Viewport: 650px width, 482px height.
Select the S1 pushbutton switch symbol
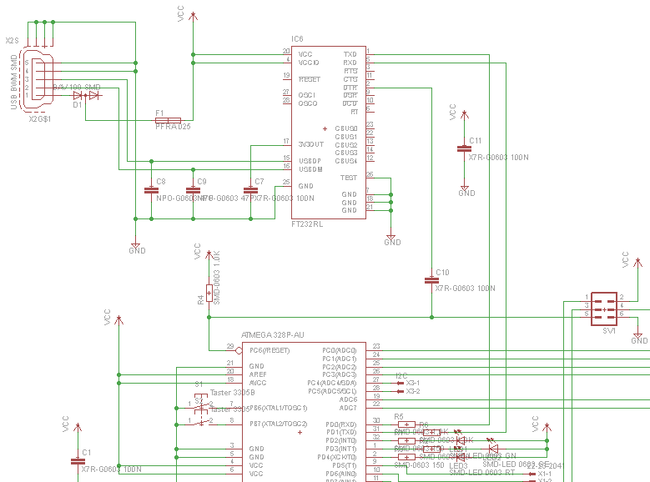point(201,402)
